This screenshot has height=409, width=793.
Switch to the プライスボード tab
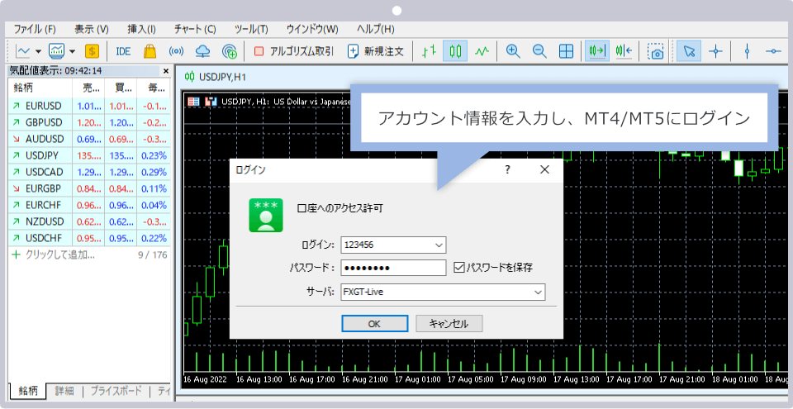click(x=116, y=390)
